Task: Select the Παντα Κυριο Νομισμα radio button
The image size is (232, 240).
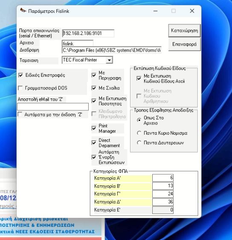Action: pos(139,133)
